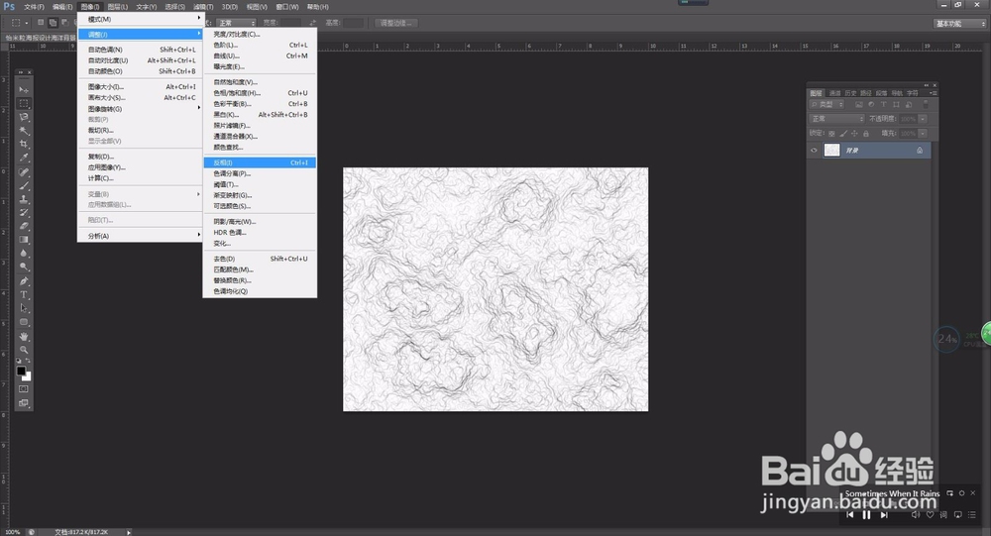Pause music in the media widget

point(866,514)
